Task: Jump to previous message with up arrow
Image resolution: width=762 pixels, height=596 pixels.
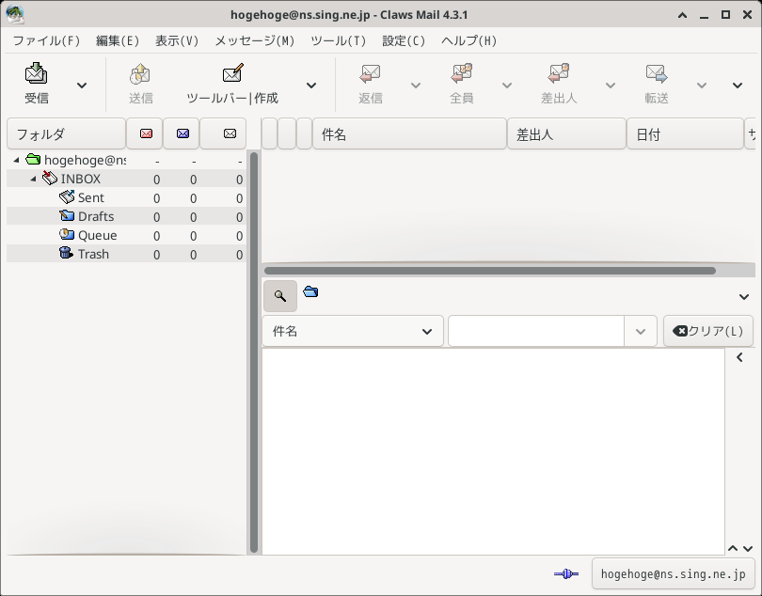Action: tap(733, 548)
